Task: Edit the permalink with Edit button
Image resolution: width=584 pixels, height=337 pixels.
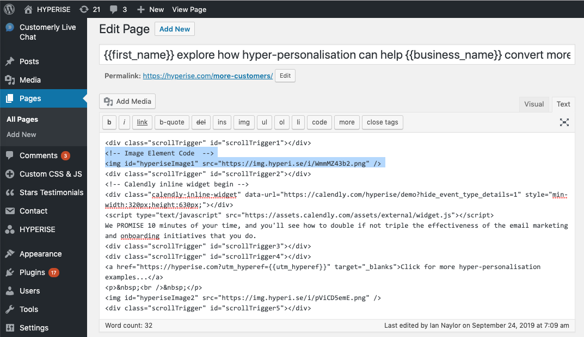Action: (x=285, y=76)
